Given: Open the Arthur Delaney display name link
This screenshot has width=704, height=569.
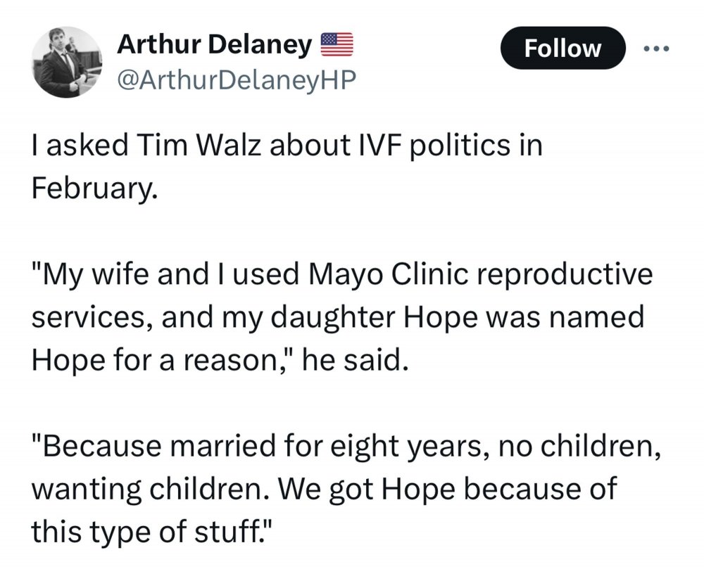Looking at the screenshot, I should pos(214,45).
